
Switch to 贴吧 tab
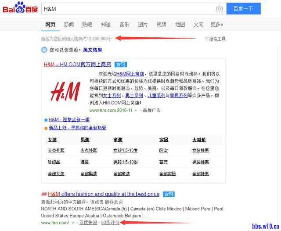(87, 24)
